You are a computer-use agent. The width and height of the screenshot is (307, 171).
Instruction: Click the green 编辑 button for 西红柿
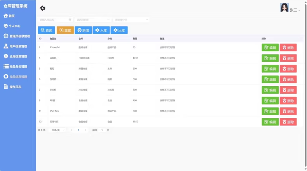270,79
